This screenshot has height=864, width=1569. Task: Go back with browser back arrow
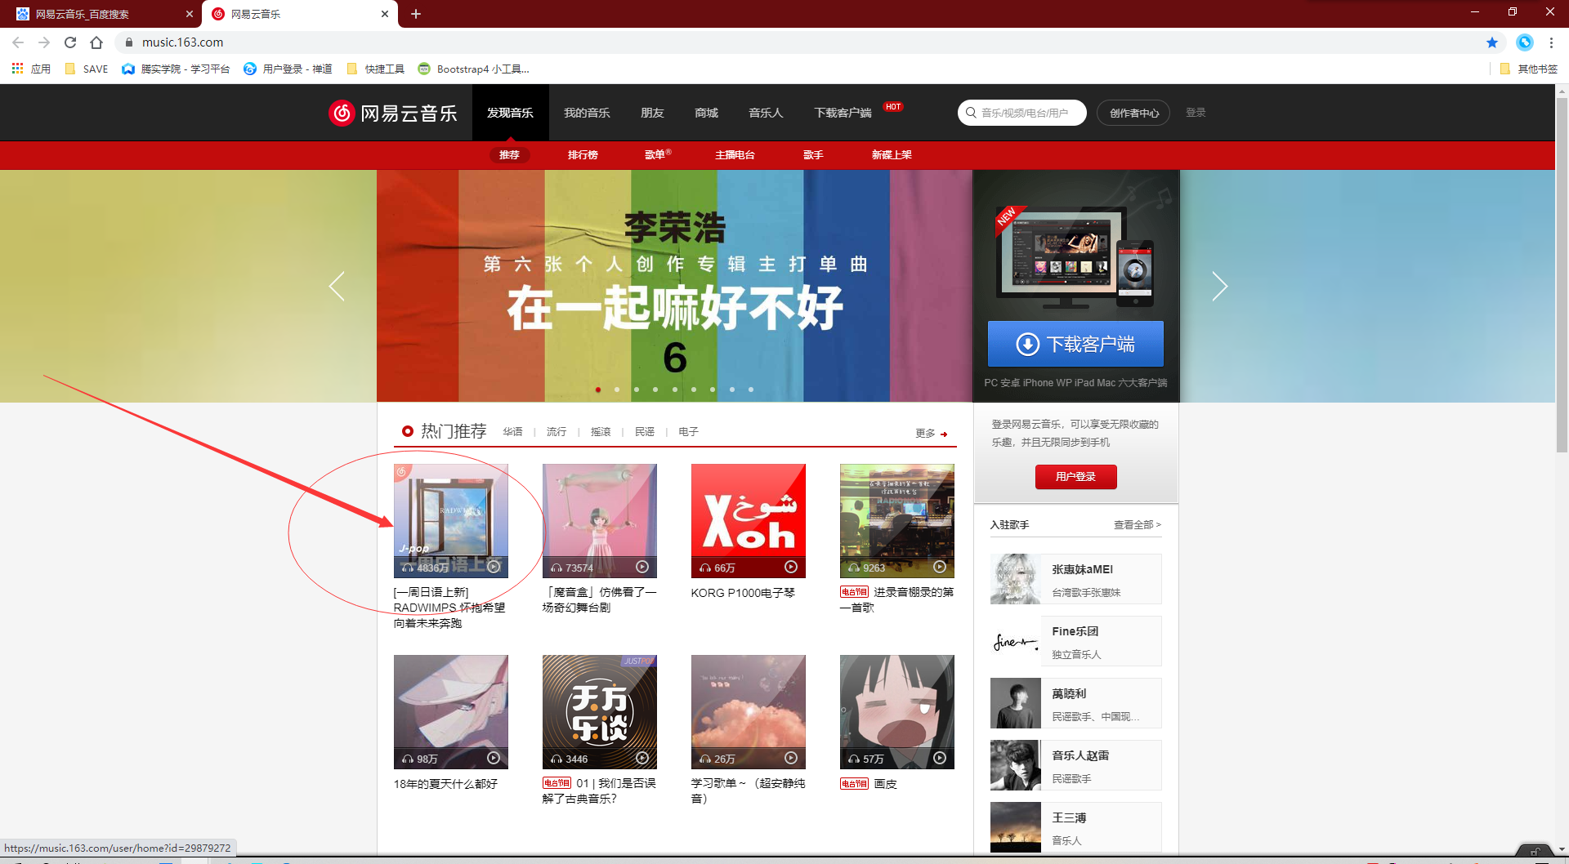click(18, 42)
